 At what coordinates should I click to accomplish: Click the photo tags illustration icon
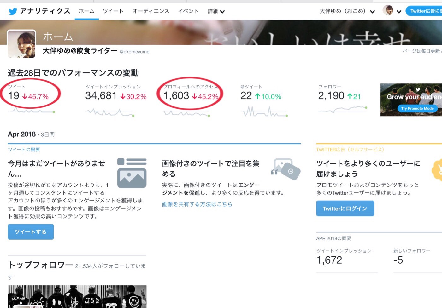[x=286, y=169]
